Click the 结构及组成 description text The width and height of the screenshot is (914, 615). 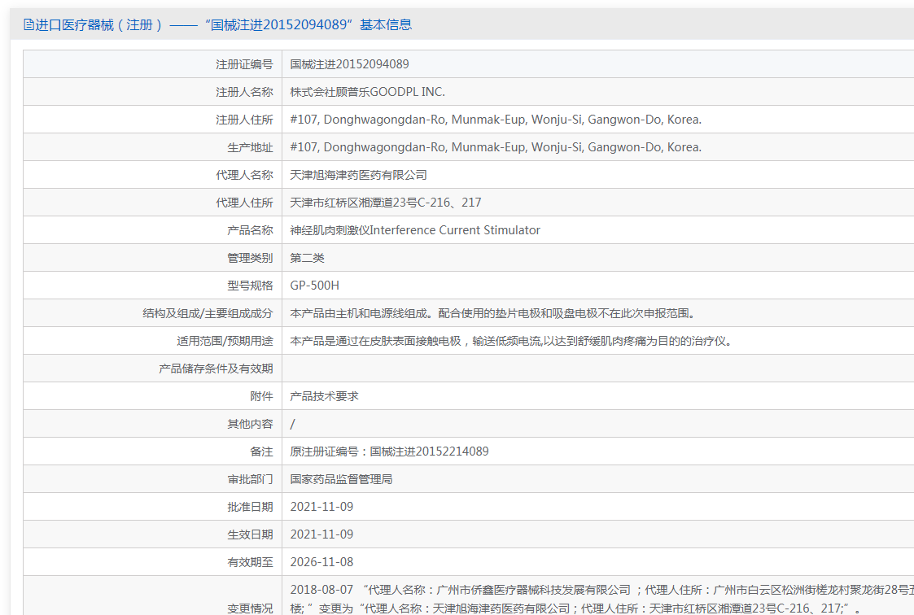[493, 313]
